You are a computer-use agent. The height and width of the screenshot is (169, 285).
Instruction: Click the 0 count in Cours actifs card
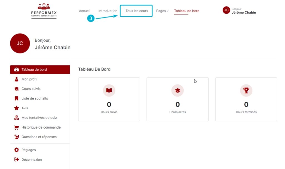[178, 104]
